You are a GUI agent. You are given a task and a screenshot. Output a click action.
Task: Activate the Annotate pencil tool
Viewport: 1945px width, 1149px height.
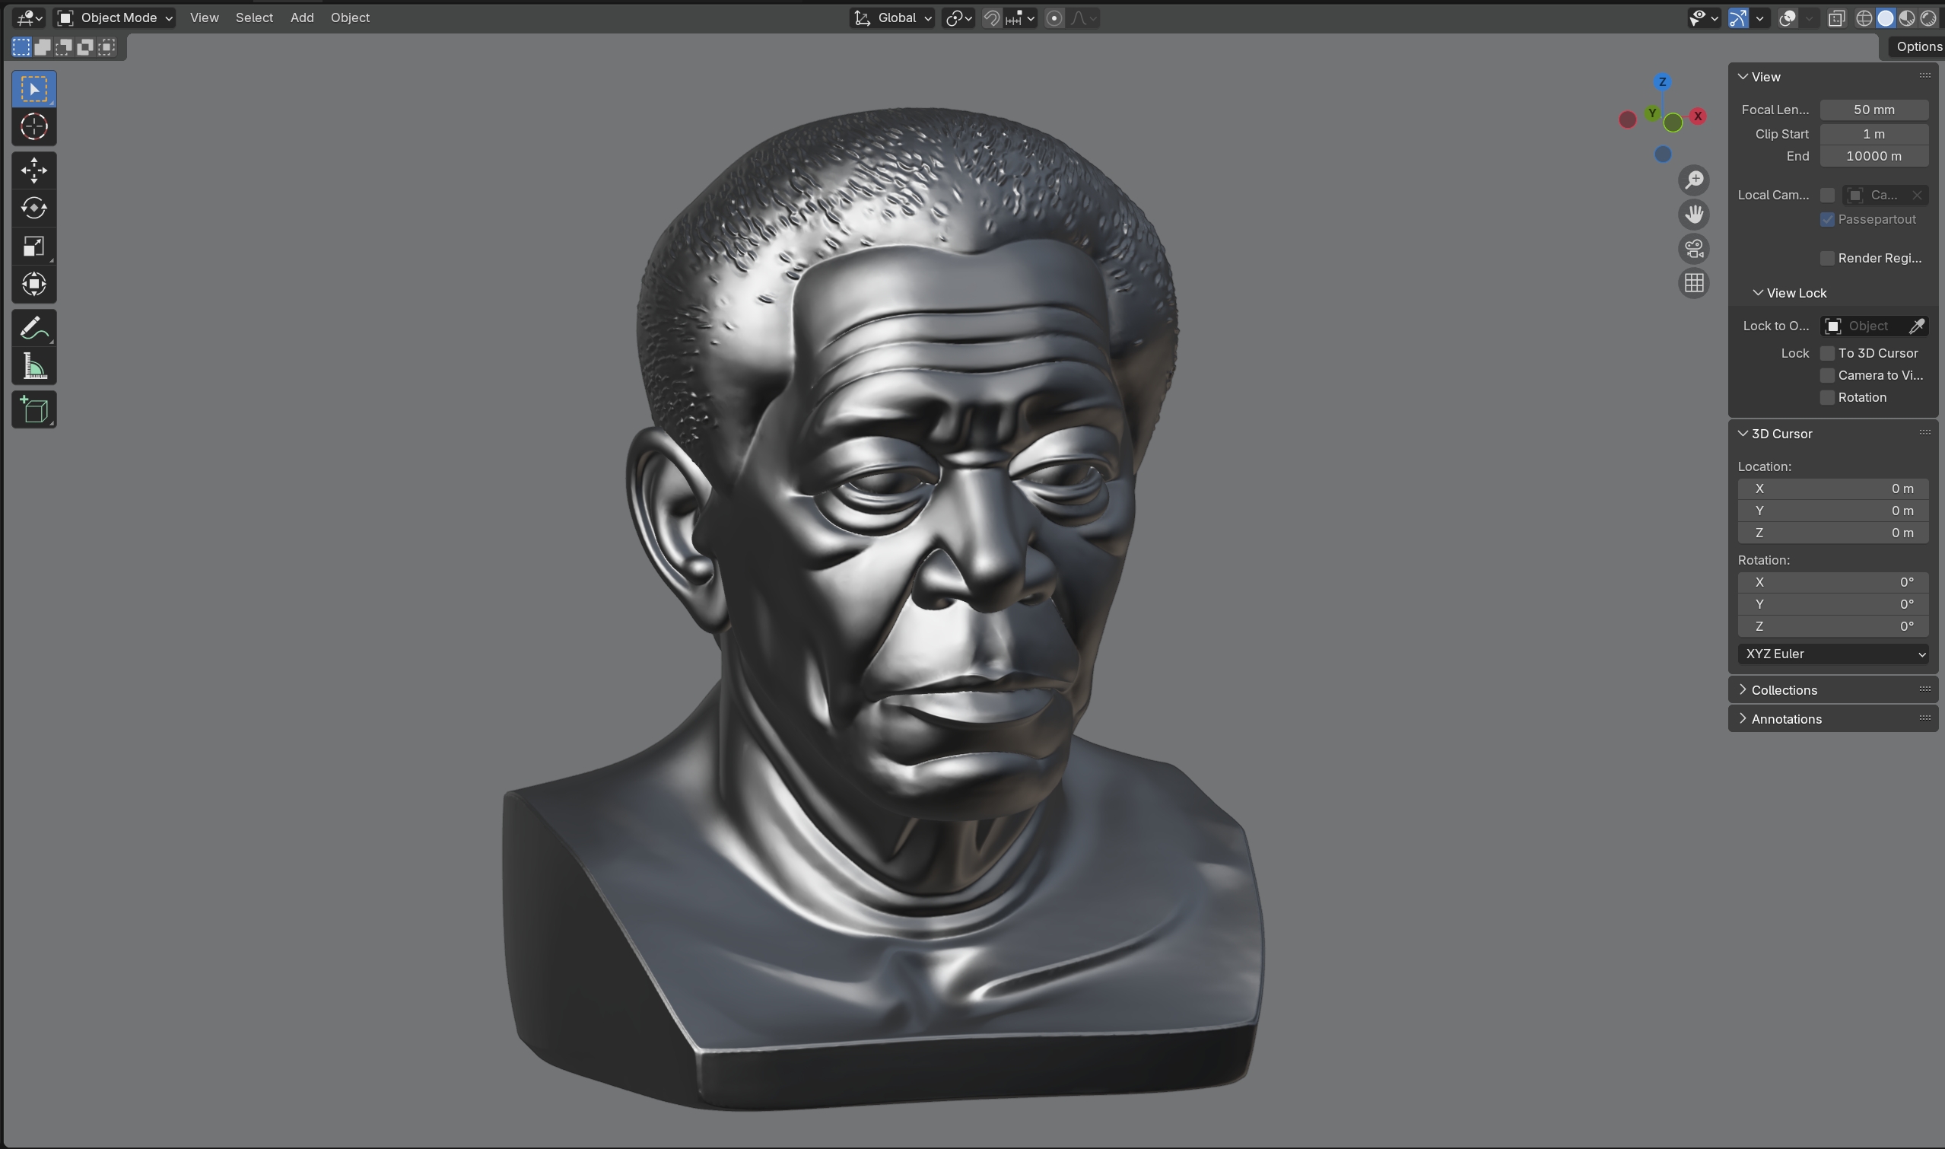pyautogui.click(x=34, y=328)
